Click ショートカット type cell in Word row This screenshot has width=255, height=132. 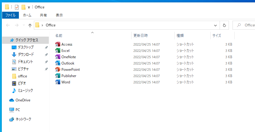(x=185, y=82)
